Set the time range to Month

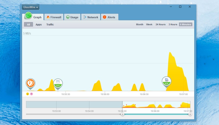[140, 24]
